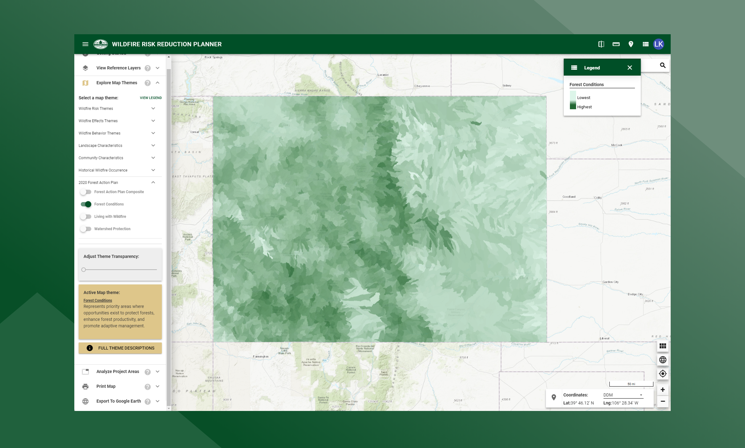Open the basemap gallery grid icon

663,346
